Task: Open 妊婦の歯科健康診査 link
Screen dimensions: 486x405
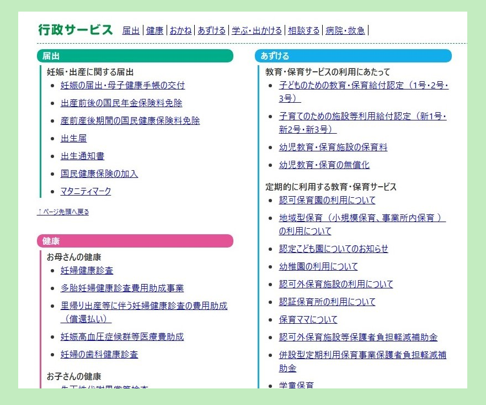Action: point(99,354)
